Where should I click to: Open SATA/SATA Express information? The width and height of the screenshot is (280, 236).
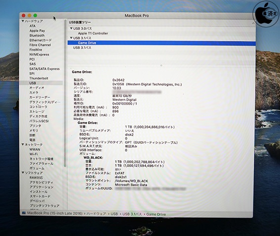coord(44,69)
